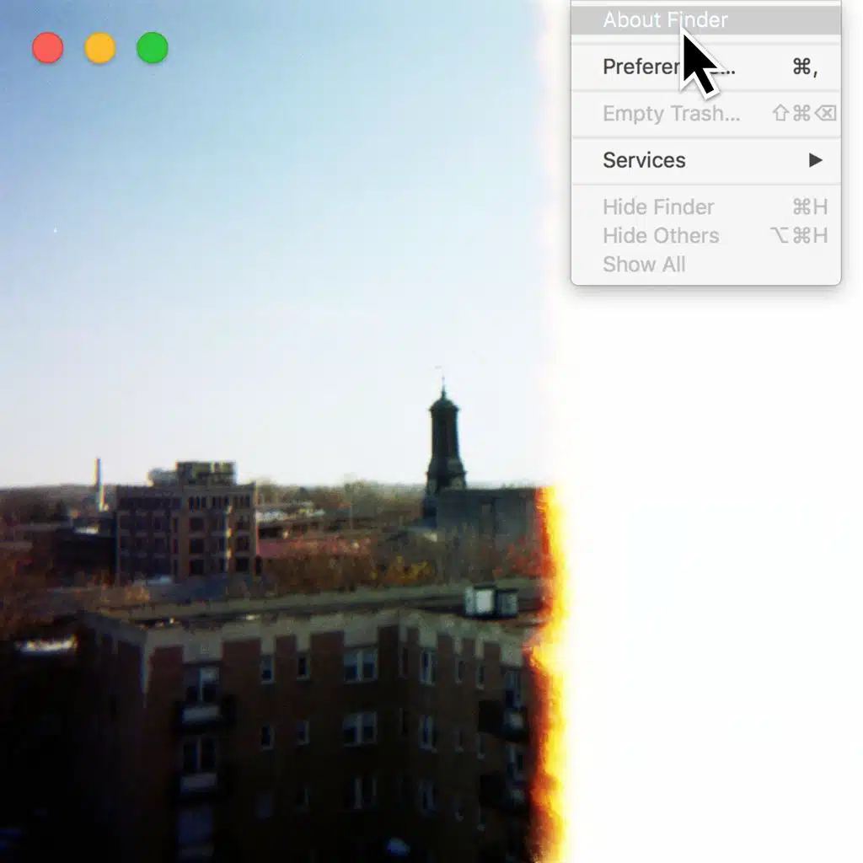Click the Command-H shortcut beside Hide Finder
The width and height of the screenshot is (863, 863).
click(809, 207)
